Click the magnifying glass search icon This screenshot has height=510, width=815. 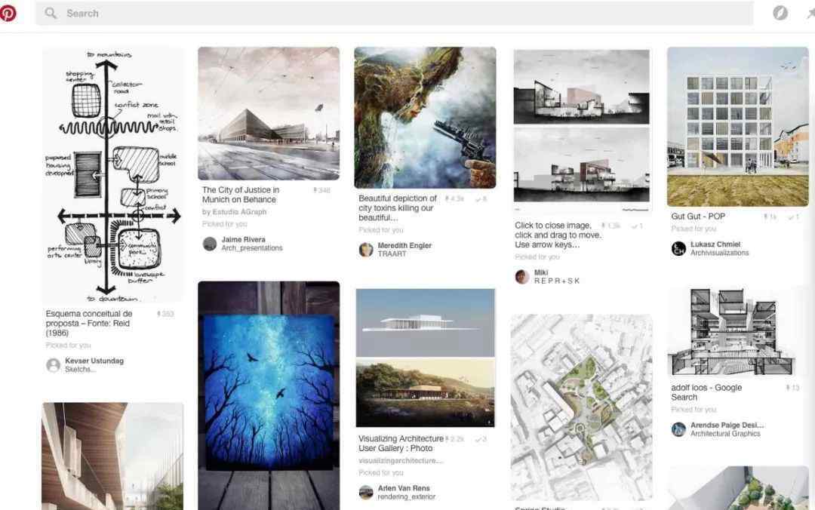point(51,13)
